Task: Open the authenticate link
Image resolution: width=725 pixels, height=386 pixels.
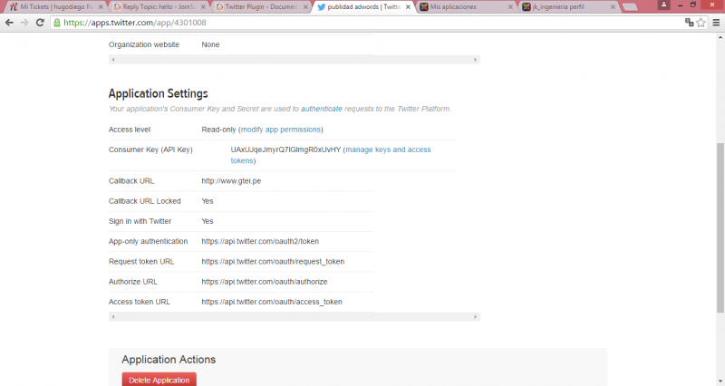Action: pos(322,109)
